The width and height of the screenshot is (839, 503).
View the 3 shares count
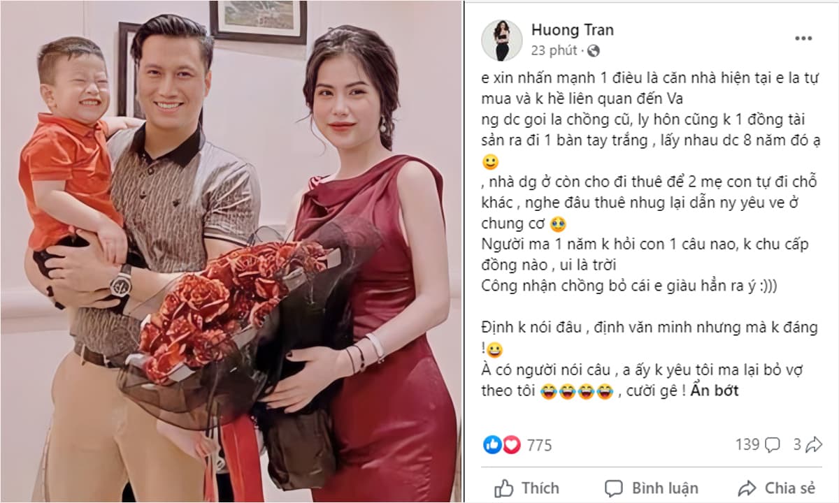coord(797,444)
